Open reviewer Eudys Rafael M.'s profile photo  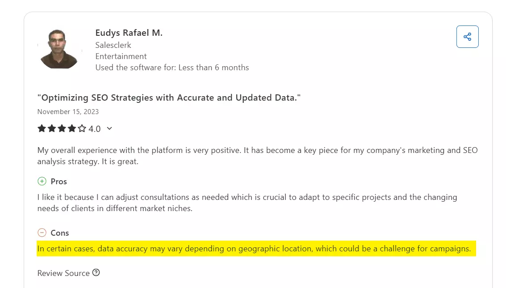[59, 49]
